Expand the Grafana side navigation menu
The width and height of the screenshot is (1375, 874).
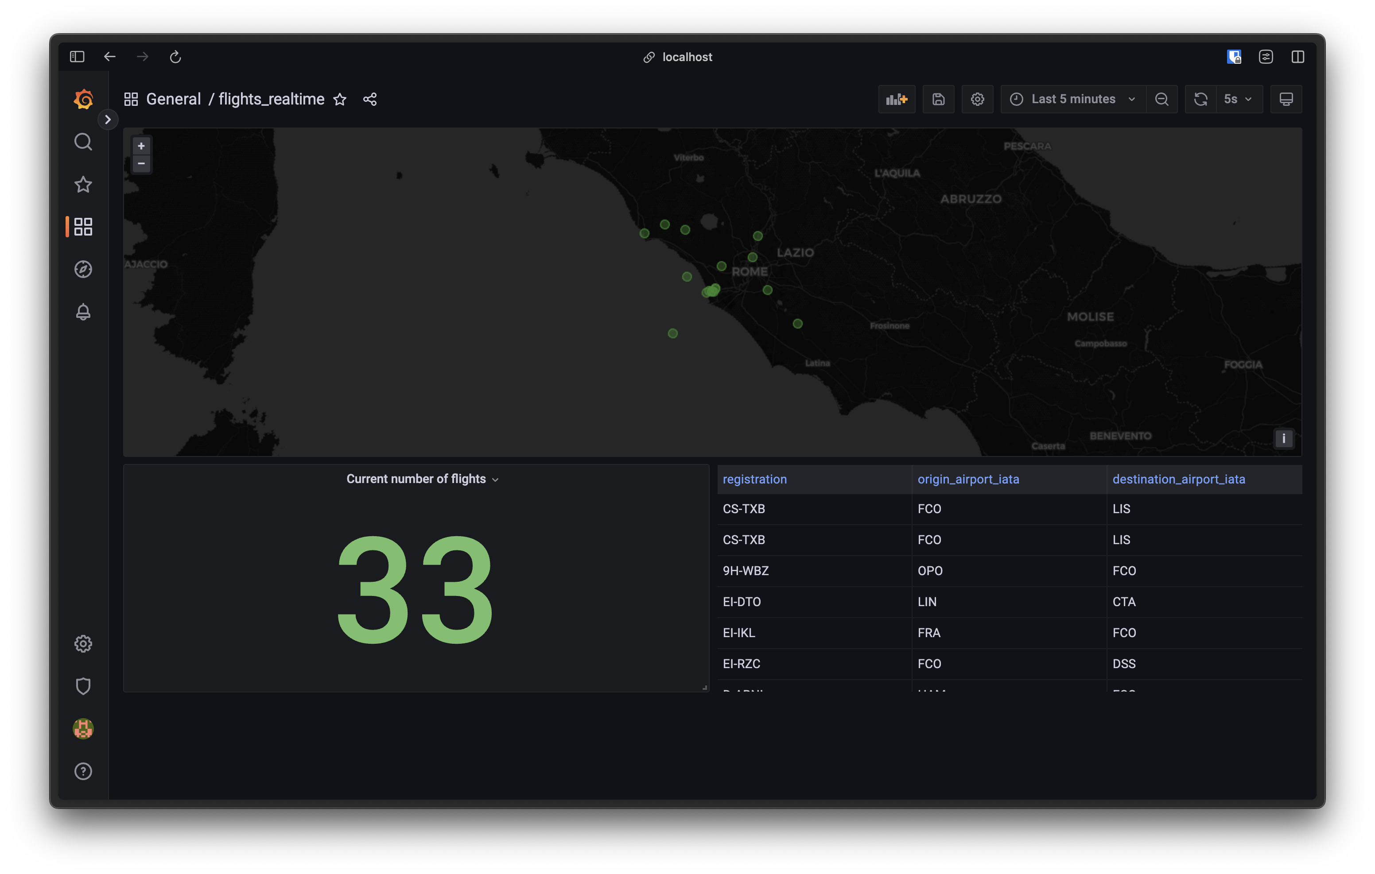[107, 120]
